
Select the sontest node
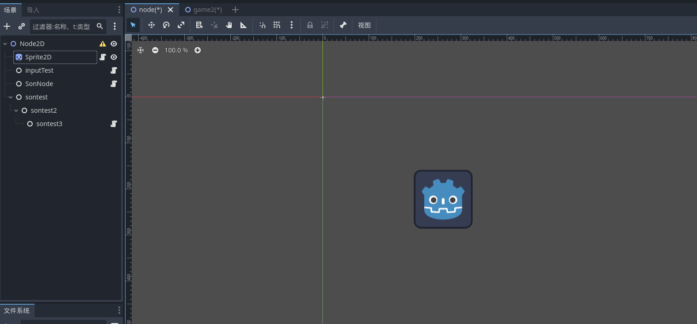coord(36,97)
